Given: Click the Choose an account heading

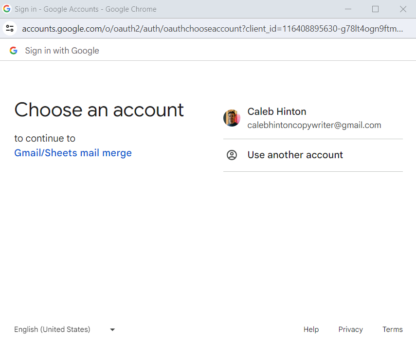Looking at the screenshot, I should [x=99, y=110].
